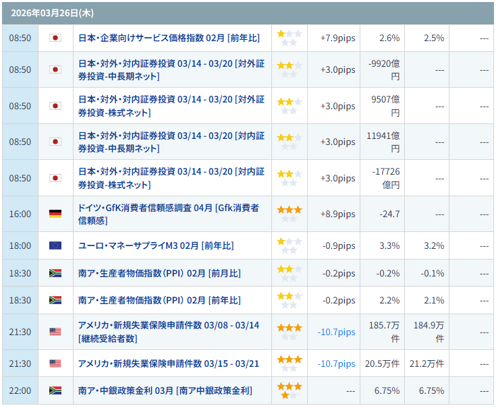
Task: Open ドイツ・GfK消費者信頼感調査 04月 link
Action: pyautogui.click(x=169, y=214)
